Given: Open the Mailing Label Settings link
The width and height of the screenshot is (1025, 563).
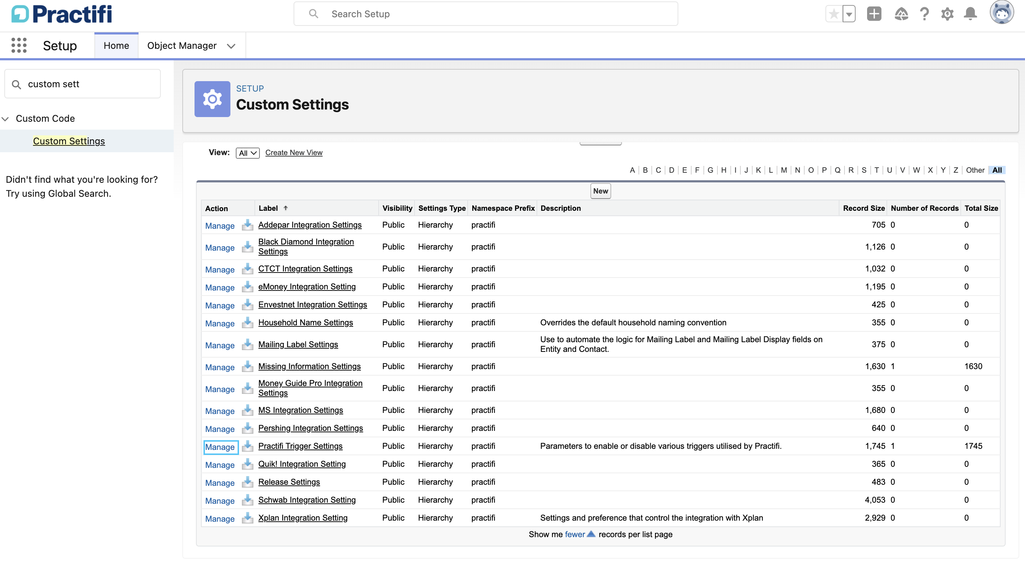Looking at the screenshot, I should (x=298, y=344).
